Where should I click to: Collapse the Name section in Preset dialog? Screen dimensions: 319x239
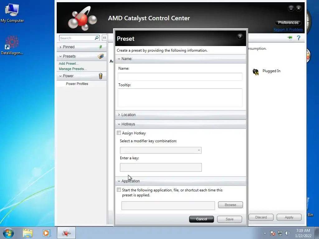119,59
